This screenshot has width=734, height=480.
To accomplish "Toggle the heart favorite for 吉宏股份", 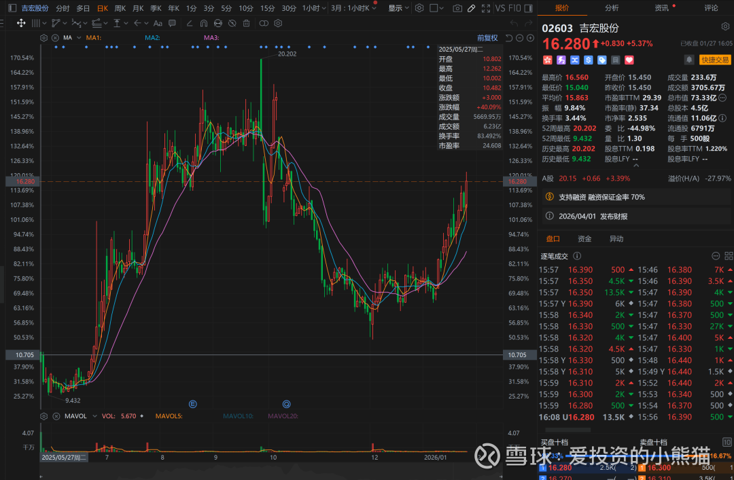I will pyautogui.click(x=629, y=60).
